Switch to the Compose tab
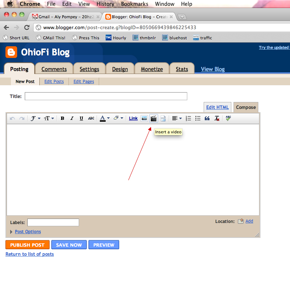This screenshot has width=290, height=290. pos(246,107)
